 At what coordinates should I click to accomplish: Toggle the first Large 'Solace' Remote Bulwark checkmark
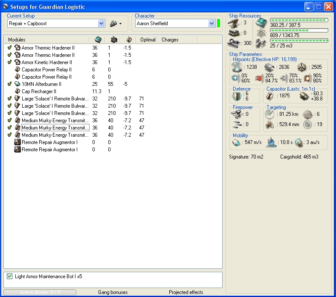(x=9, y=99)
